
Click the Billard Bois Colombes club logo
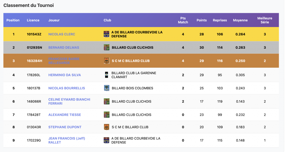pos(106,88)
